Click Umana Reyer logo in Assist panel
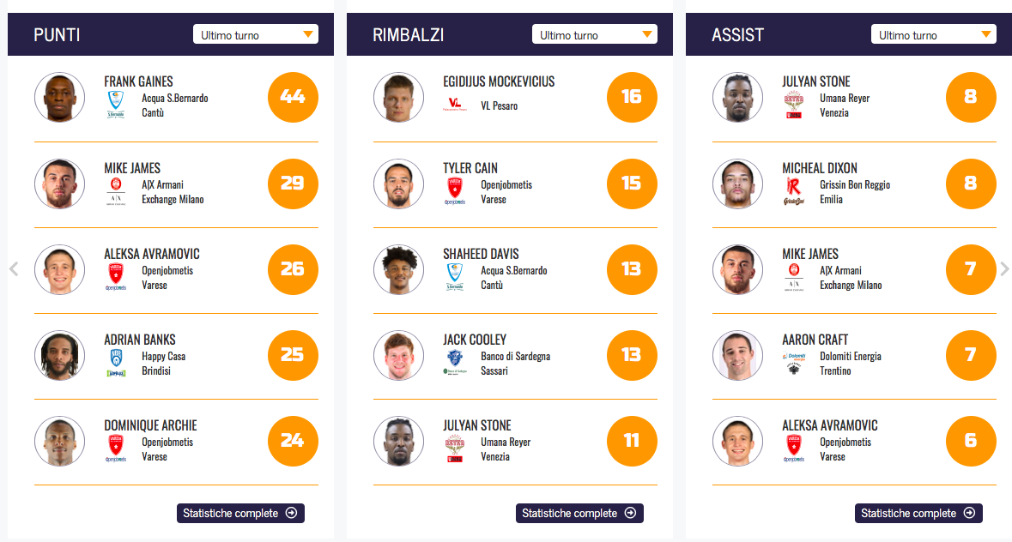The height and width of the screenshot is (542, 1012). point(794,105)
